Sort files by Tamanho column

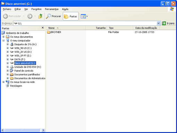click(x=96, y=28)
